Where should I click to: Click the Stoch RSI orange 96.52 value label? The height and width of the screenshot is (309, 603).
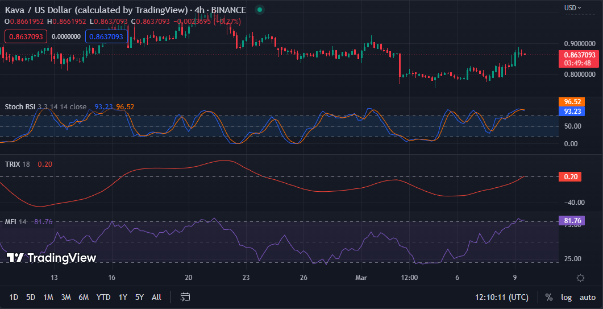[571, 102]
